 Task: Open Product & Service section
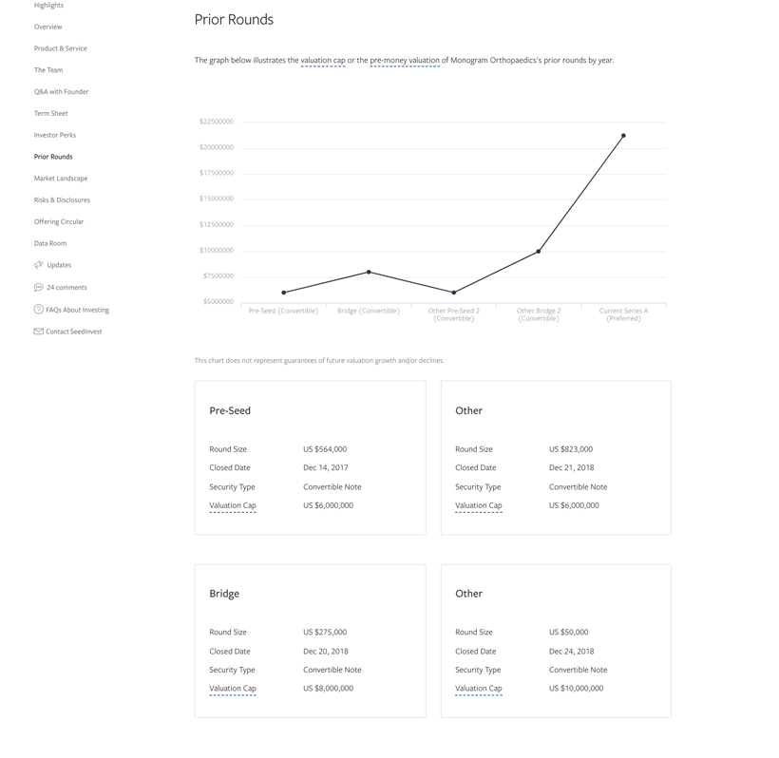click(x=60, y=48)
